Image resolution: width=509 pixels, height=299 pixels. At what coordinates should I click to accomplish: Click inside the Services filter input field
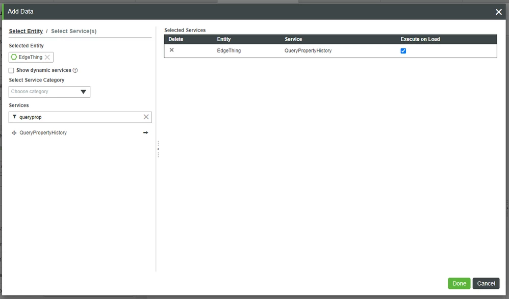(x=77, y=117)
